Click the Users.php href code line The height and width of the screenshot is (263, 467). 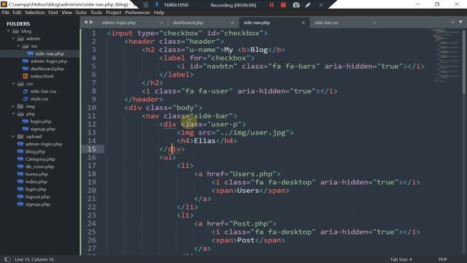pos(237,174)
